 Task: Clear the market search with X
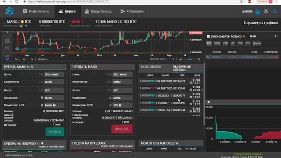point(275,36)
